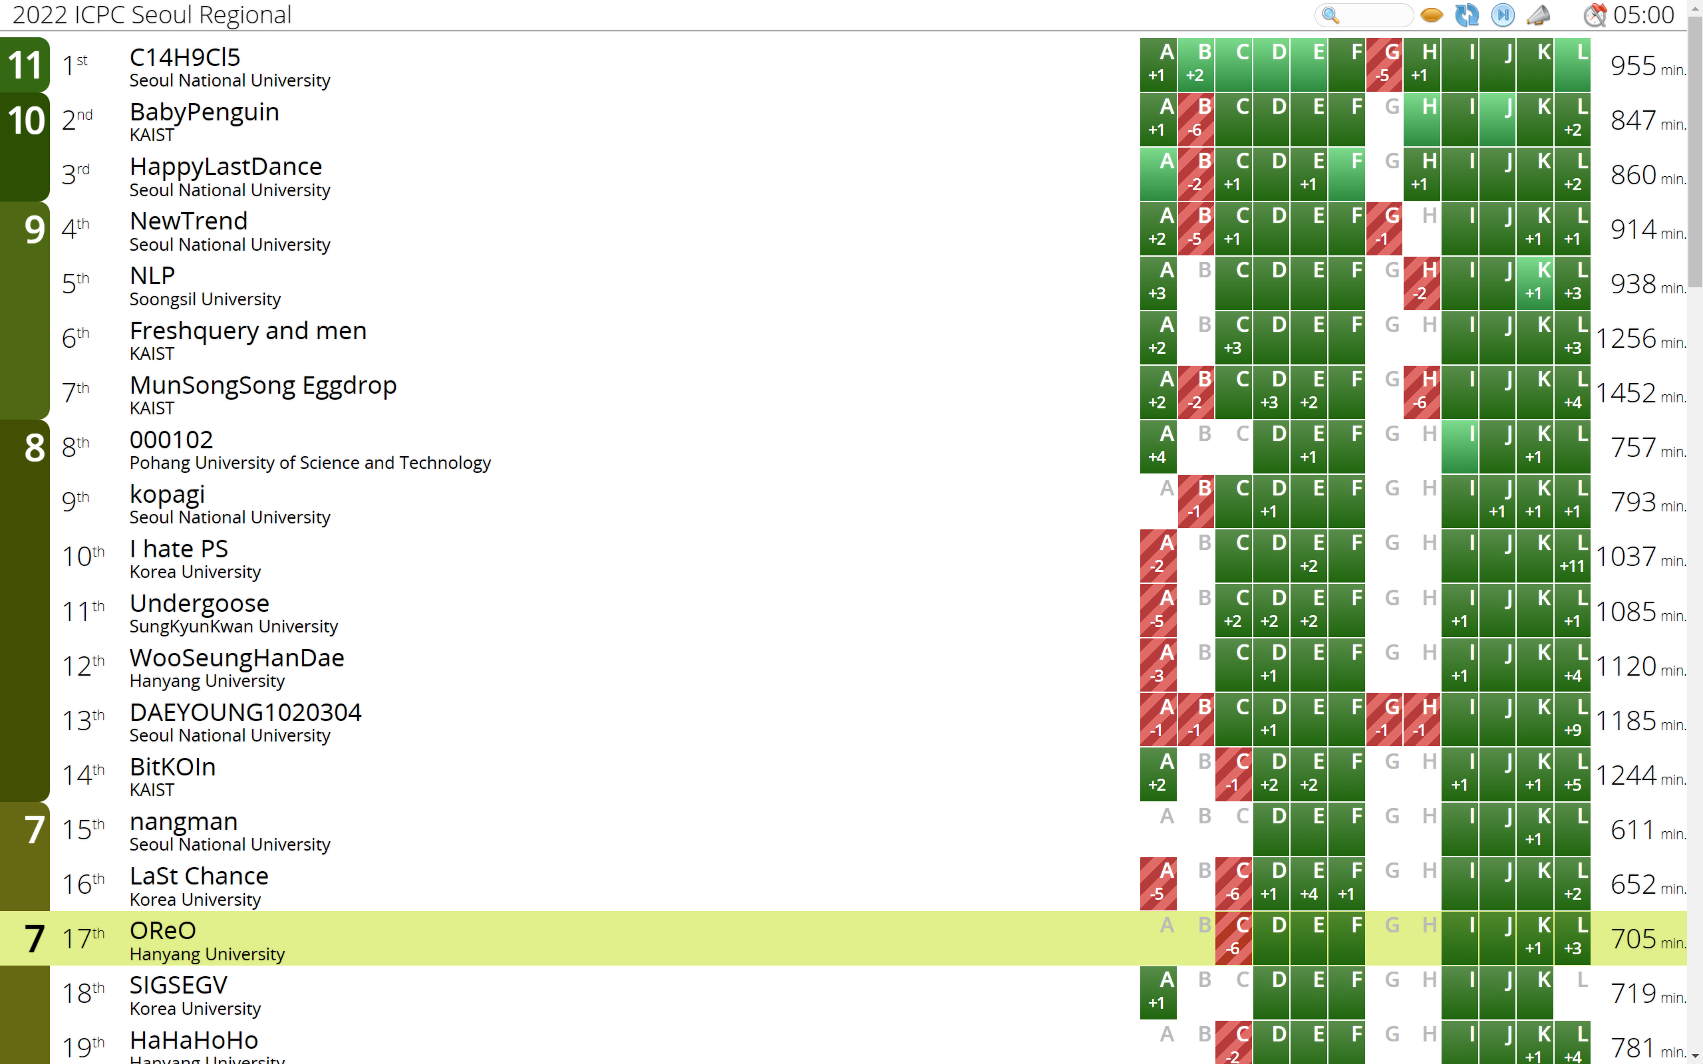The height and width of the screenshot is (1064, 1703).
Task: Click the red clock icon showing 05:00
Action: 1594,15
